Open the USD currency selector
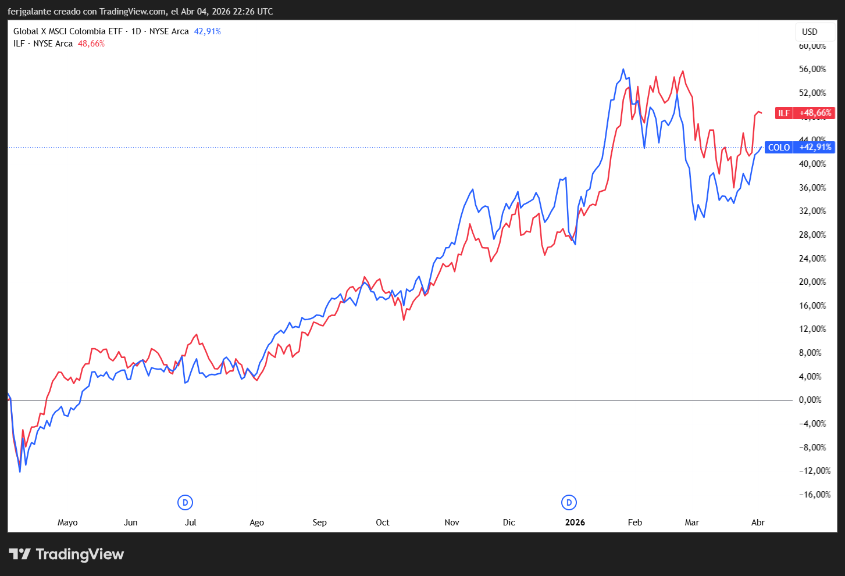Viewport: 845px width, 576px height. pyautogui.click(x=810, y=32)
